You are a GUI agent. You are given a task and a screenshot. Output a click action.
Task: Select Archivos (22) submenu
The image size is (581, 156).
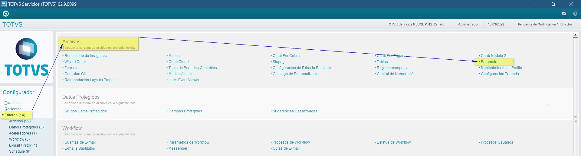(x=20, y=121)
